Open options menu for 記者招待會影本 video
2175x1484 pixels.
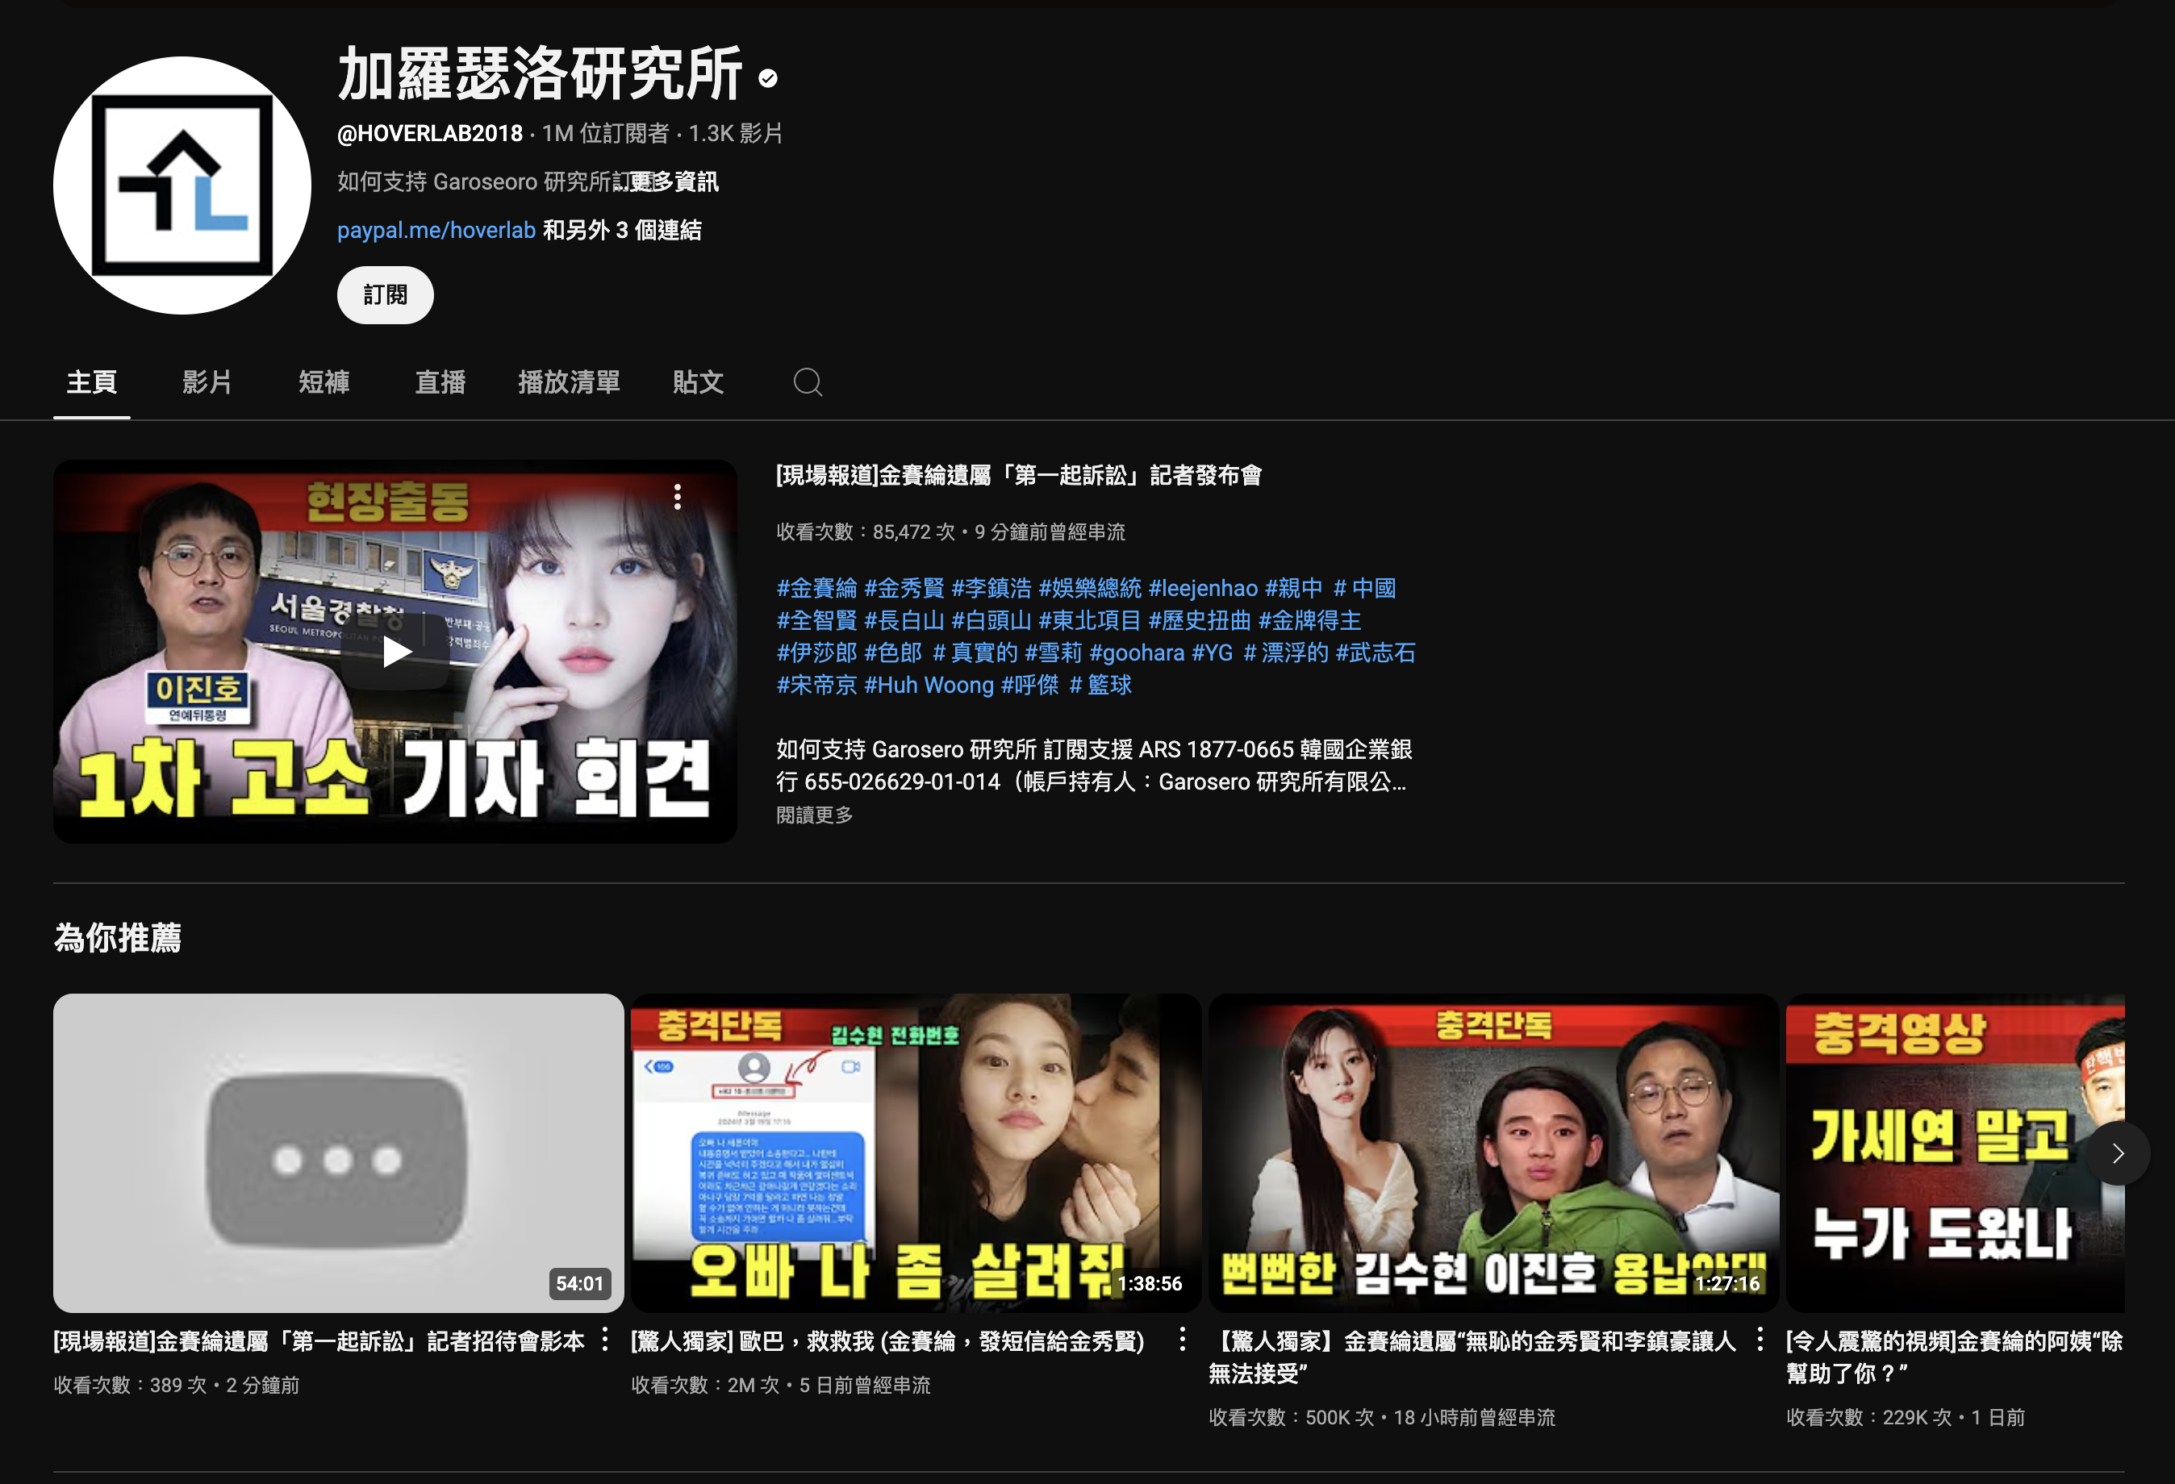coord(604,1340)
